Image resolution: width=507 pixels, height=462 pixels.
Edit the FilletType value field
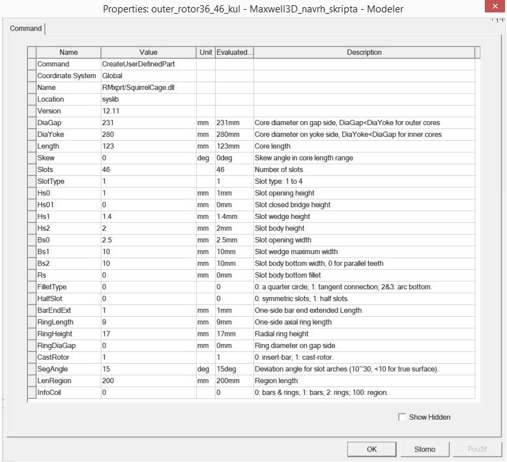point(149,287)
